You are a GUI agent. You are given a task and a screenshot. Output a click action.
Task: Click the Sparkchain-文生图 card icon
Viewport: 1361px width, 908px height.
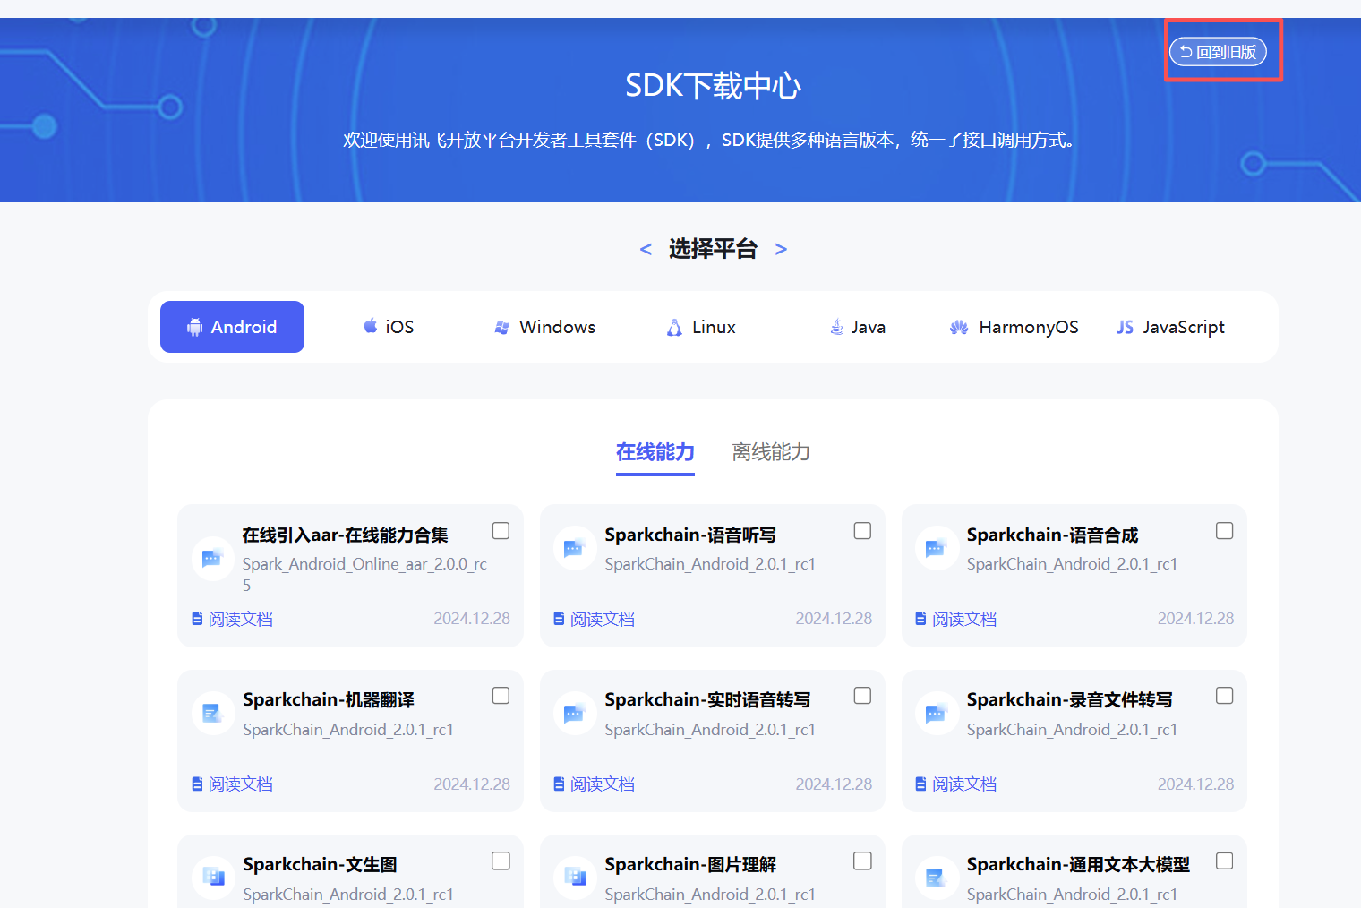point(213,877)
